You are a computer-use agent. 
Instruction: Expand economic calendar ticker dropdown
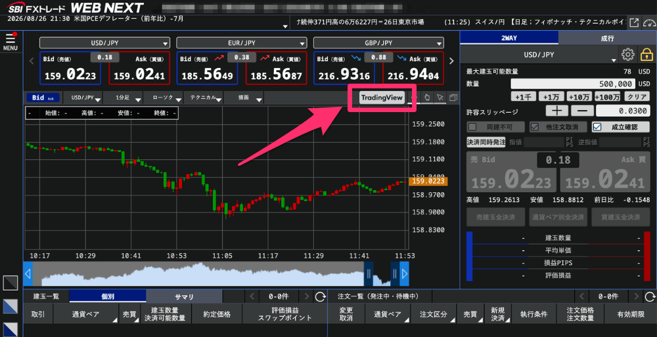click(286, 26)
